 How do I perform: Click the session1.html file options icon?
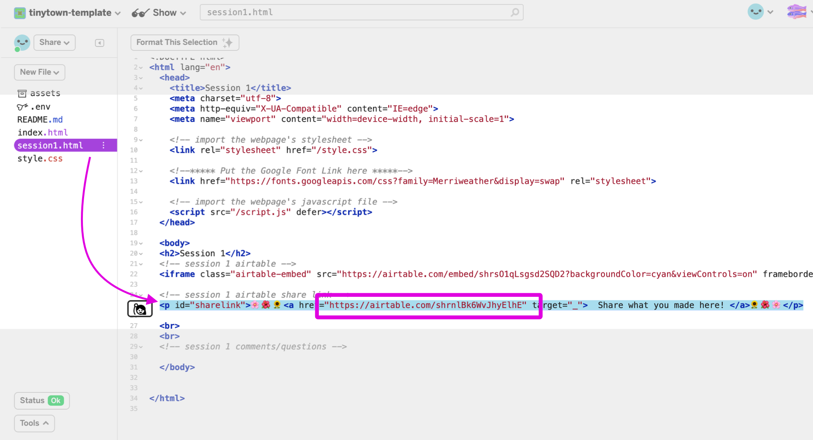(104, 145)
